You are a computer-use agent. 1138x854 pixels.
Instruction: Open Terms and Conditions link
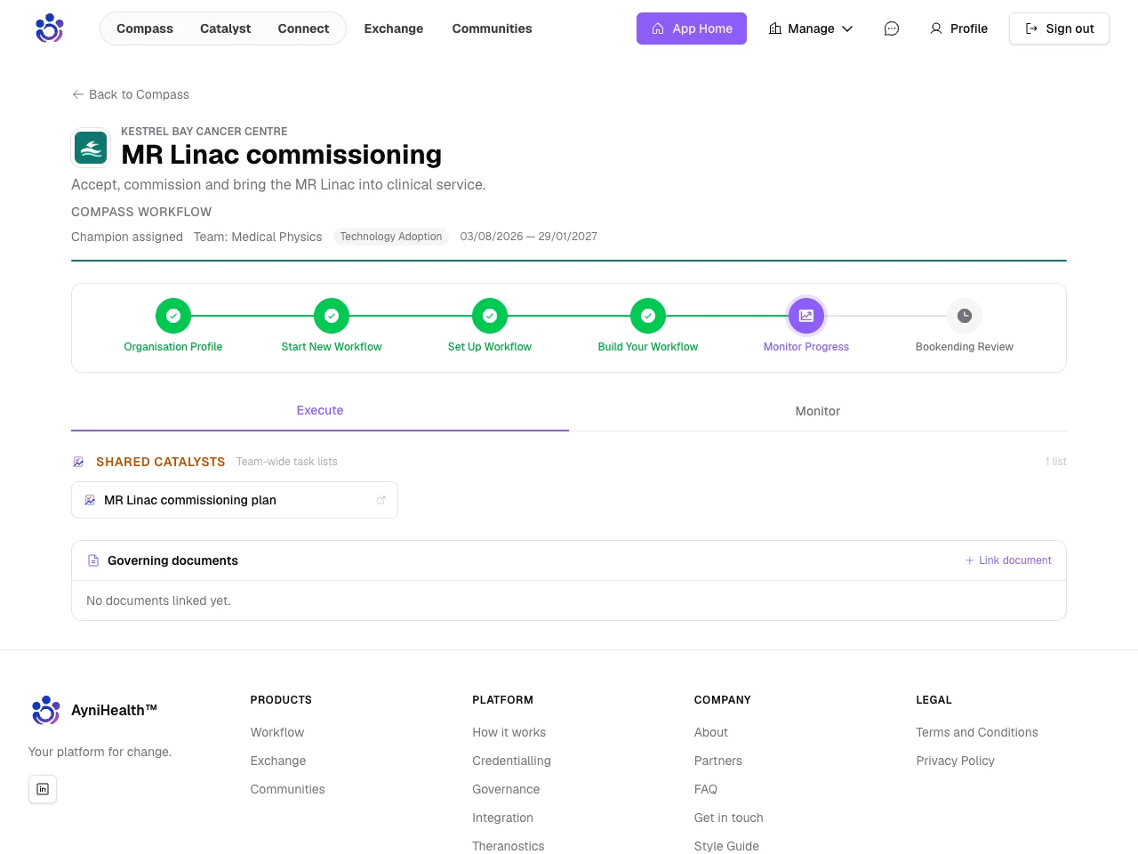point(977,732)
